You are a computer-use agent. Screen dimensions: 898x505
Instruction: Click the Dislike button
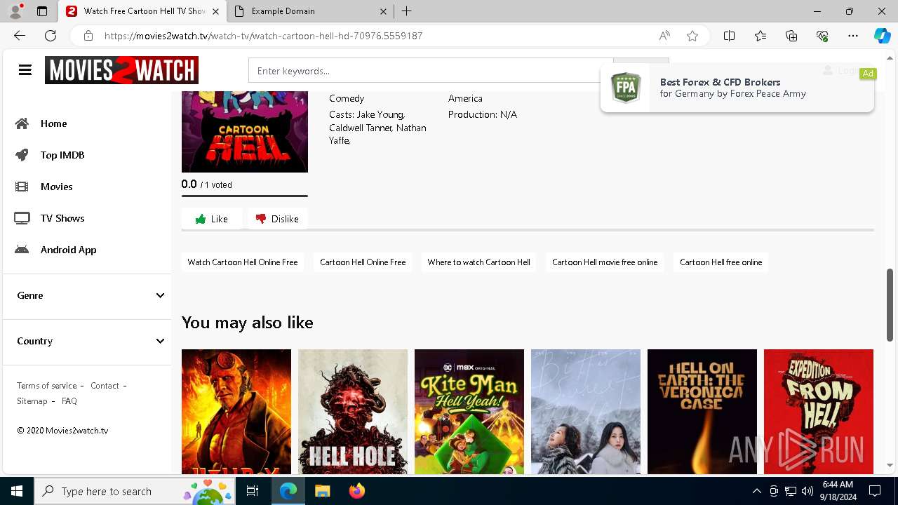(x=278, y=219)
